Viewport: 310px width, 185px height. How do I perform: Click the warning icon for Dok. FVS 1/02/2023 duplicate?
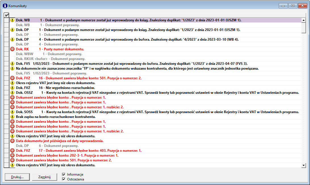[12, 64]
